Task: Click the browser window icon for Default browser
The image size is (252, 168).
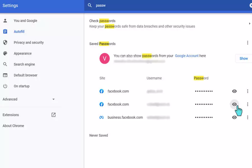Action: [5, 75]
